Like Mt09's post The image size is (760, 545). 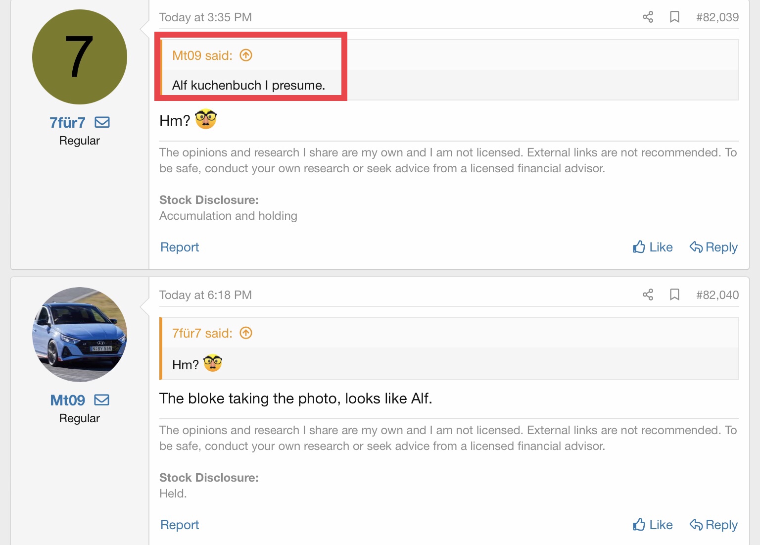tap(653, 525)
